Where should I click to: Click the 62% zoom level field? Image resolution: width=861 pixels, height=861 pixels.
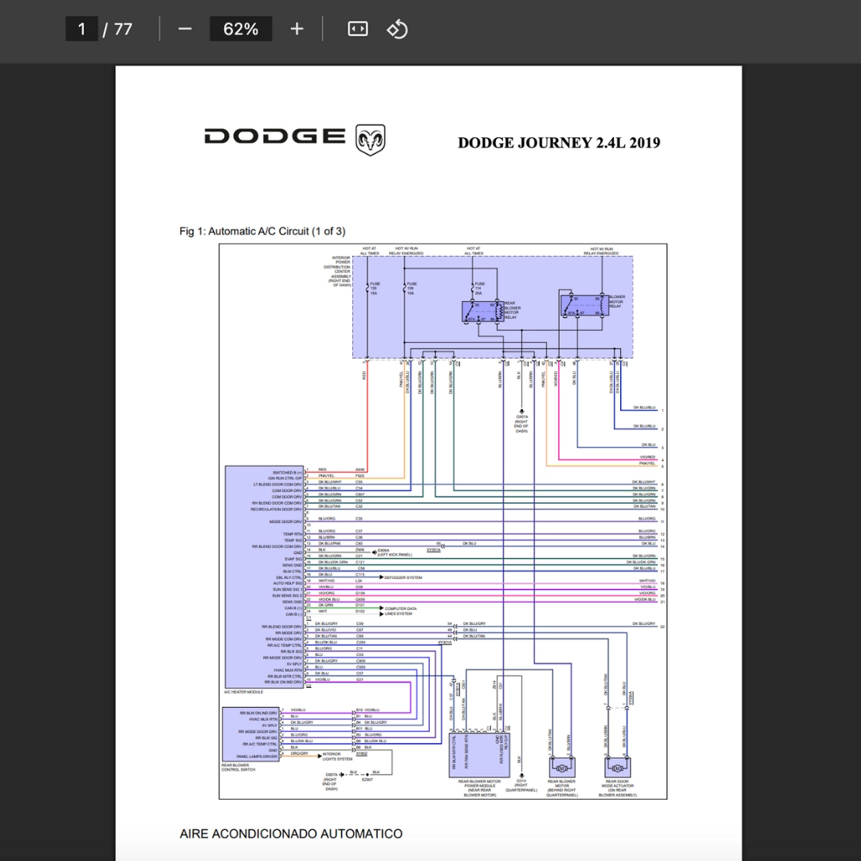(241, 29)
